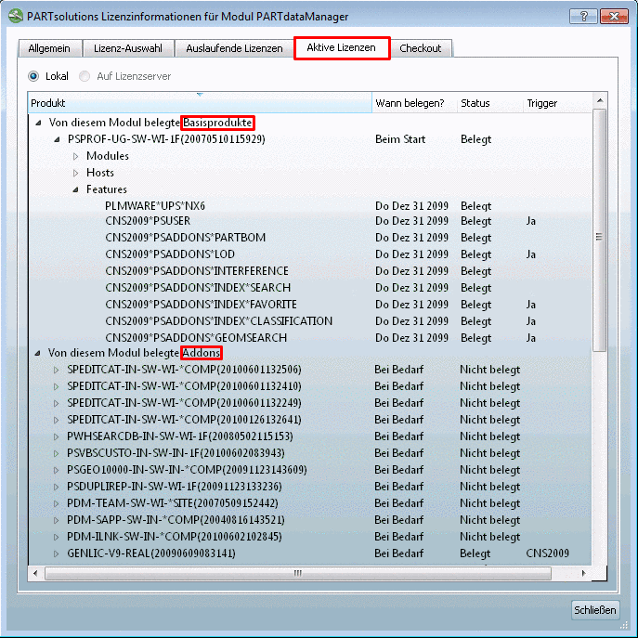Expand the GENLIC-V9-REAL entry
This screenshot has width=638, height=638.
pyautogui.click(x=56, y=553)
